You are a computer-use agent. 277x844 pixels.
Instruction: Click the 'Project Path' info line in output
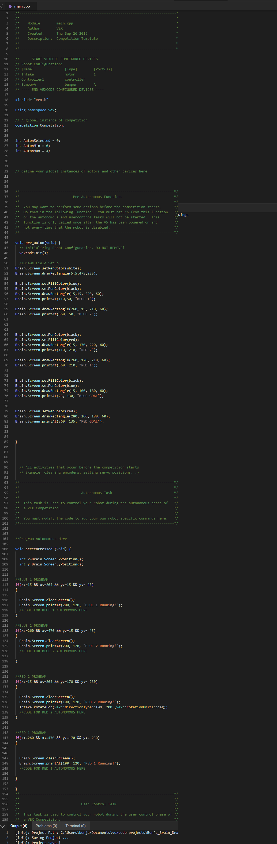[x=96, y=832]
